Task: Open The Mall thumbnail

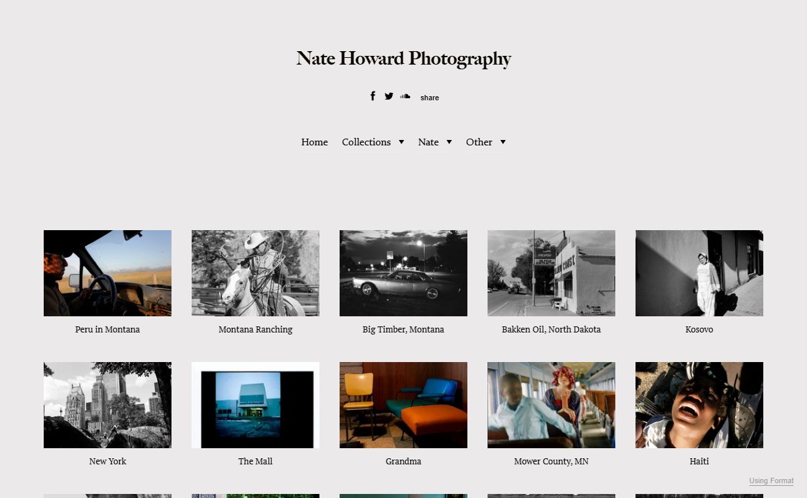Action: coord(256,405)
